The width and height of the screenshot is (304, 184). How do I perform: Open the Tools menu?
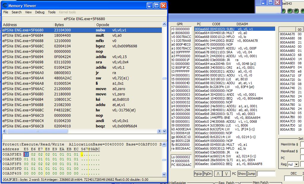pos(52,12)
